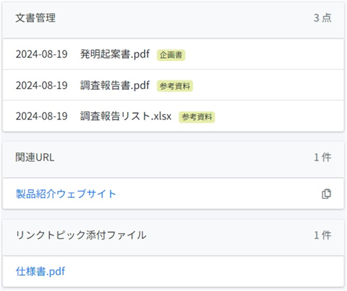Open the 製品紹介ウェブサイト link
Image resolution: width=347 pixels, height=291 pixels.
click(66, 194)
